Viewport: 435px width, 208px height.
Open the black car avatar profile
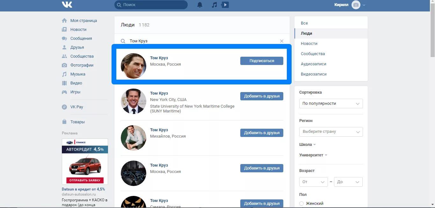coord(134,173)
